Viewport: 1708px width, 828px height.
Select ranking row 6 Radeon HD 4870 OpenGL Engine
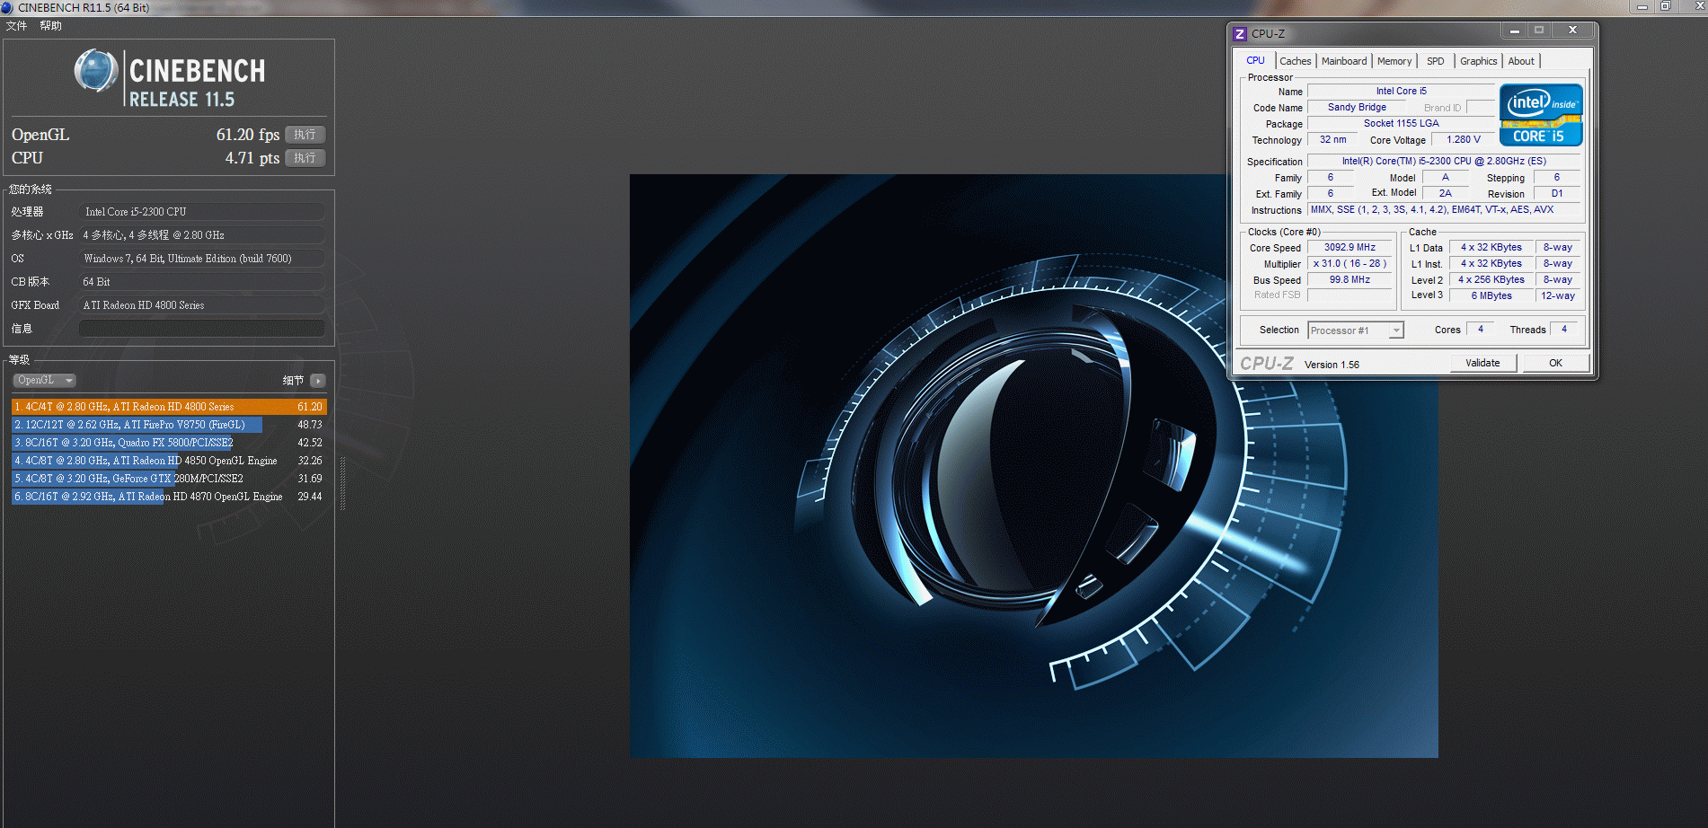tap(169, 497)
